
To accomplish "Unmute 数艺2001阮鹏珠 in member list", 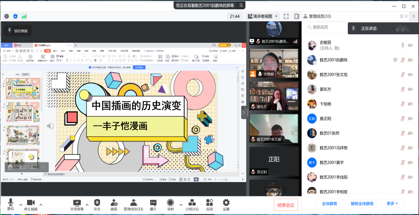I will pyautogui.click(x=403, y=60).
